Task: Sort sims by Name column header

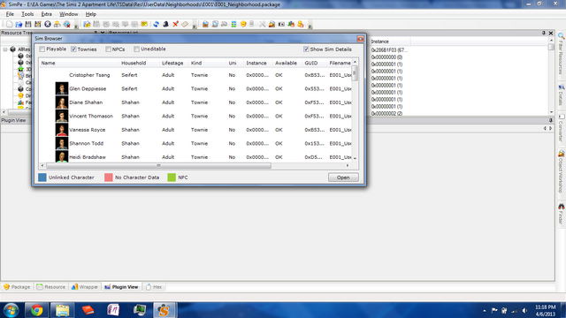Action: [x=79, y=63]
